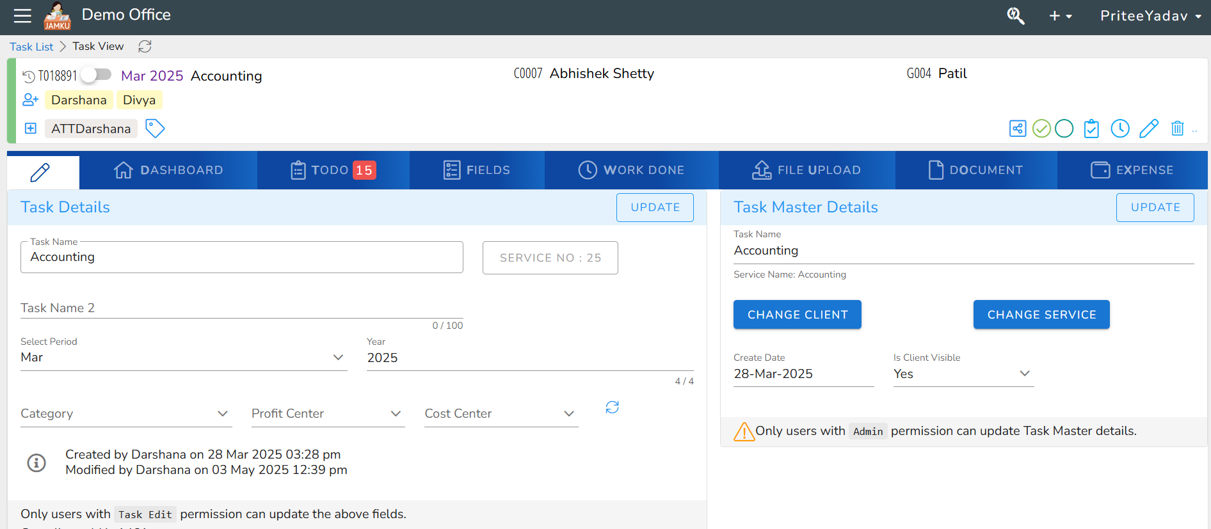This screenshot has width=1211, height=529.
Task: Open the plus quick-add menu
Action: click(1061, 16)
